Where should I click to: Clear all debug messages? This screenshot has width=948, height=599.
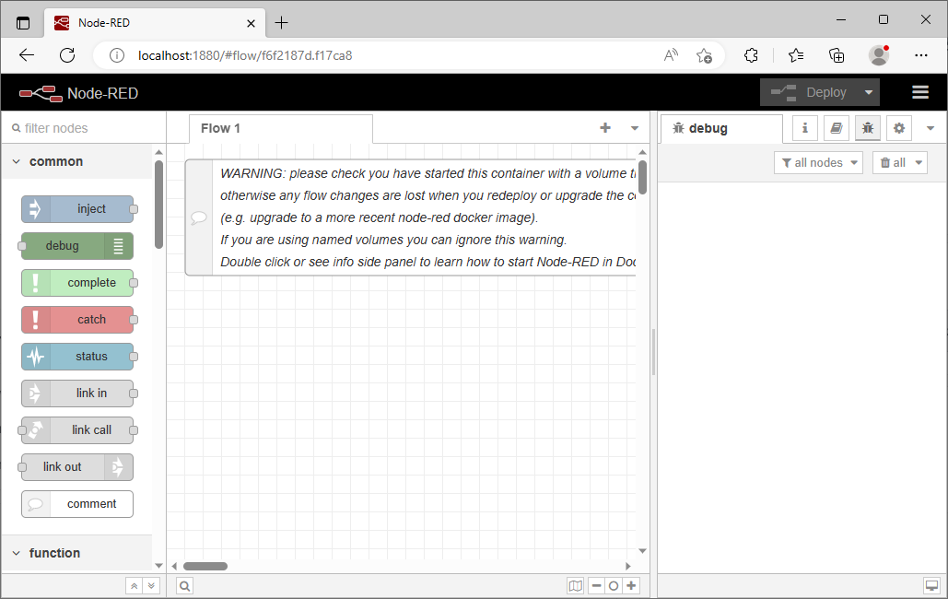pyautogui.click(x=893, y=163)
